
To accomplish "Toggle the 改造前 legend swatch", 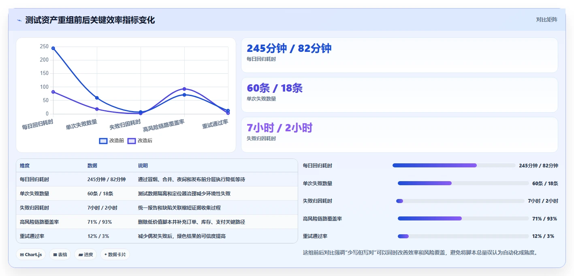I will click(103, 141).
